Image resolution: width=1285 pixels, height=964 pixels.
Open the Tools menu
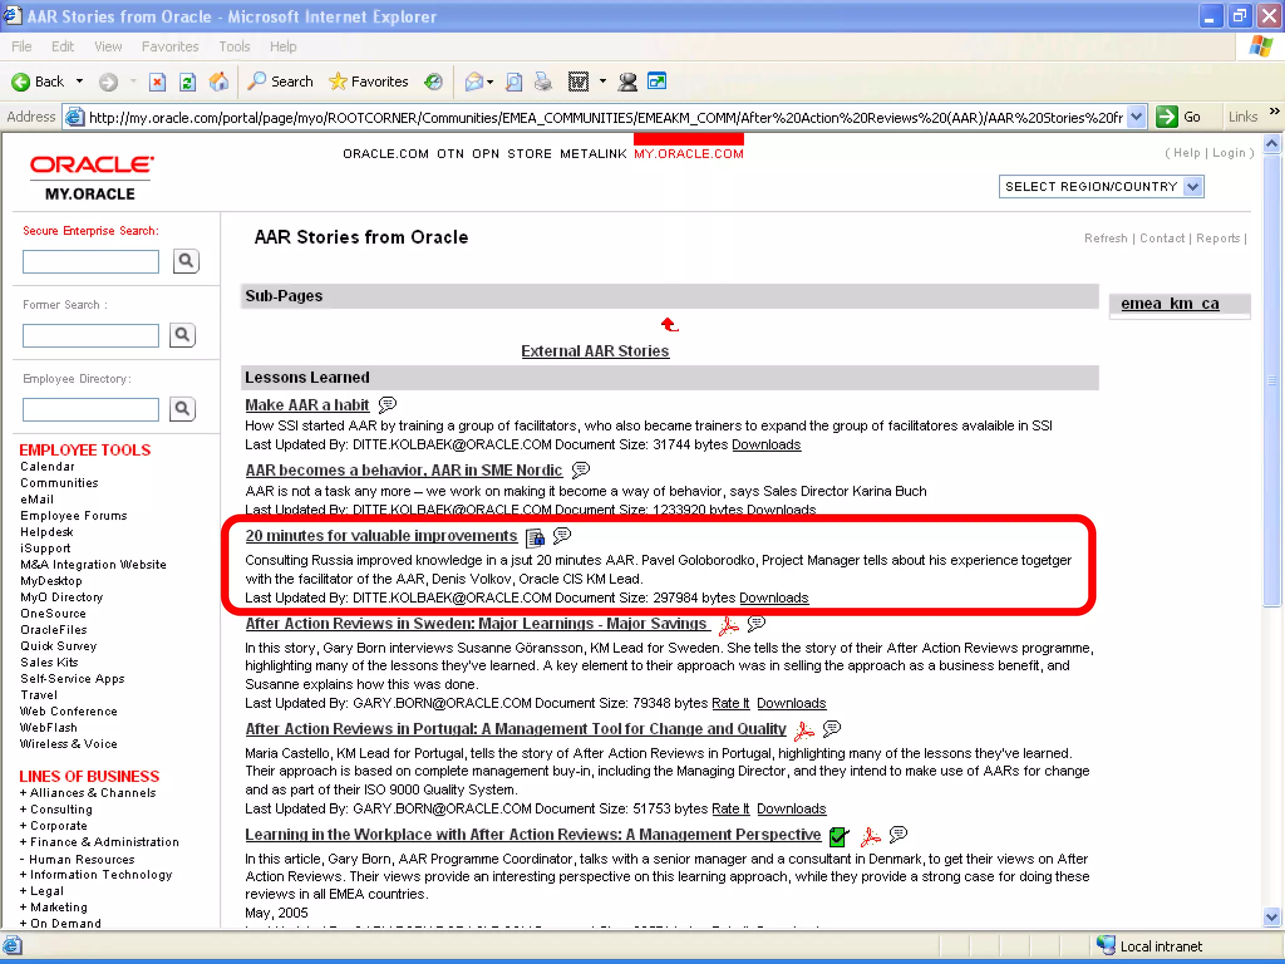[x=234, y=46]
